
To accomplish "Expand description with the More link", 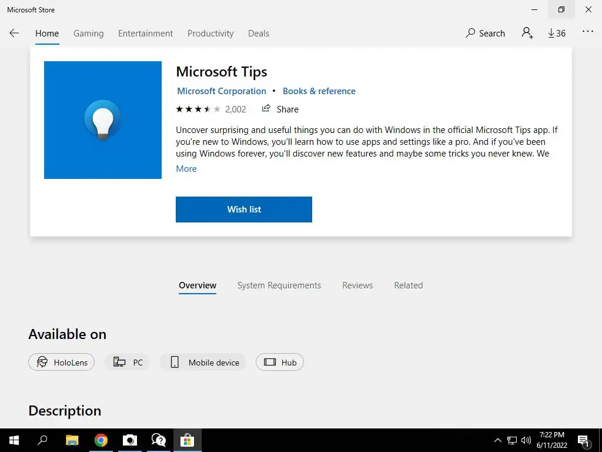I will [x=186, y=169].
